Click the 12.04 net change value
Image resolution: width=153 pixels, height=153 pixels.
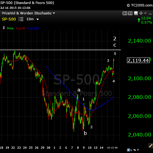[x=146, y=18]
